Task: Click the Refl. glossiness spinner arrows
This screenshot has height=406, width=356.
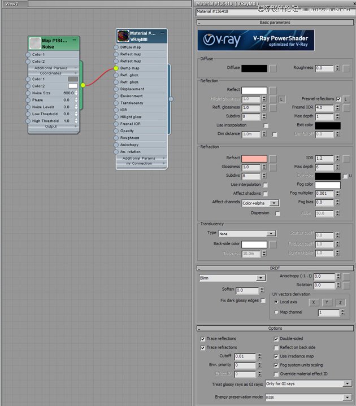Action: pos(264,108)
